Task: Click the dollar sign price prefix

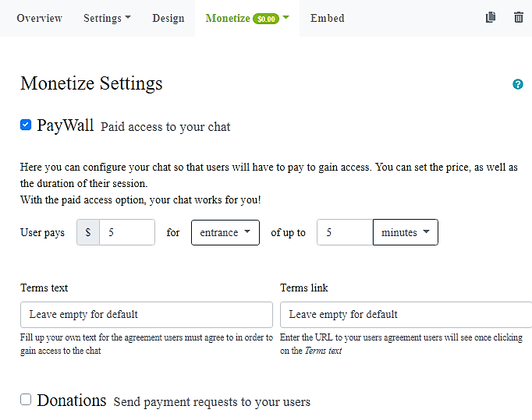Action: 88,232
